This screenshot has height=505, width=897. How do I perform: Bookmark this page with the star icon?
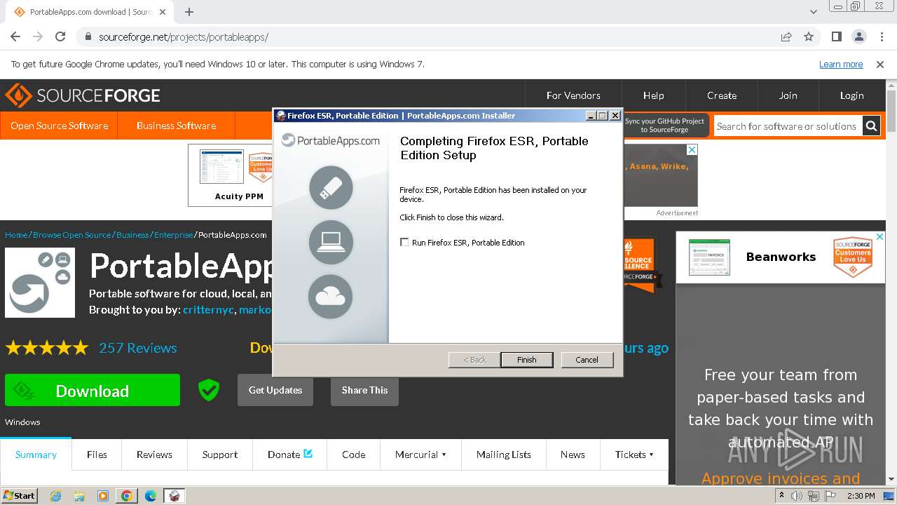point(809,36)
